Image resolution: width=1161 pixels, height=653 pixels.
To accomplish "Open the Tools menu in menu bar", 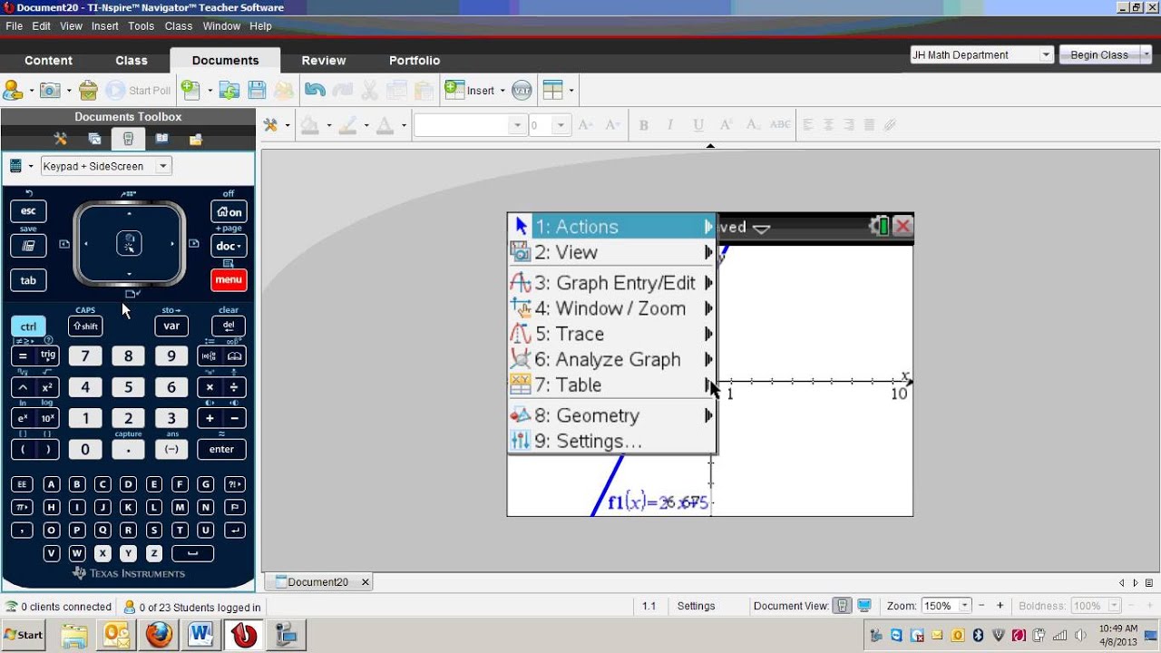I will coord(141,26).
